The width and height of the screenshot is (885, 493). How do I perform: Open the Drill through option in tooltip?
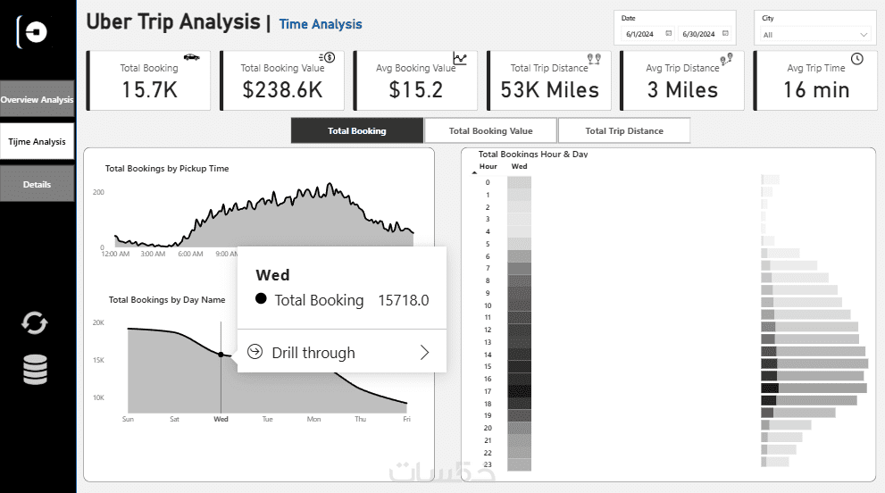(x=313, y=353)
